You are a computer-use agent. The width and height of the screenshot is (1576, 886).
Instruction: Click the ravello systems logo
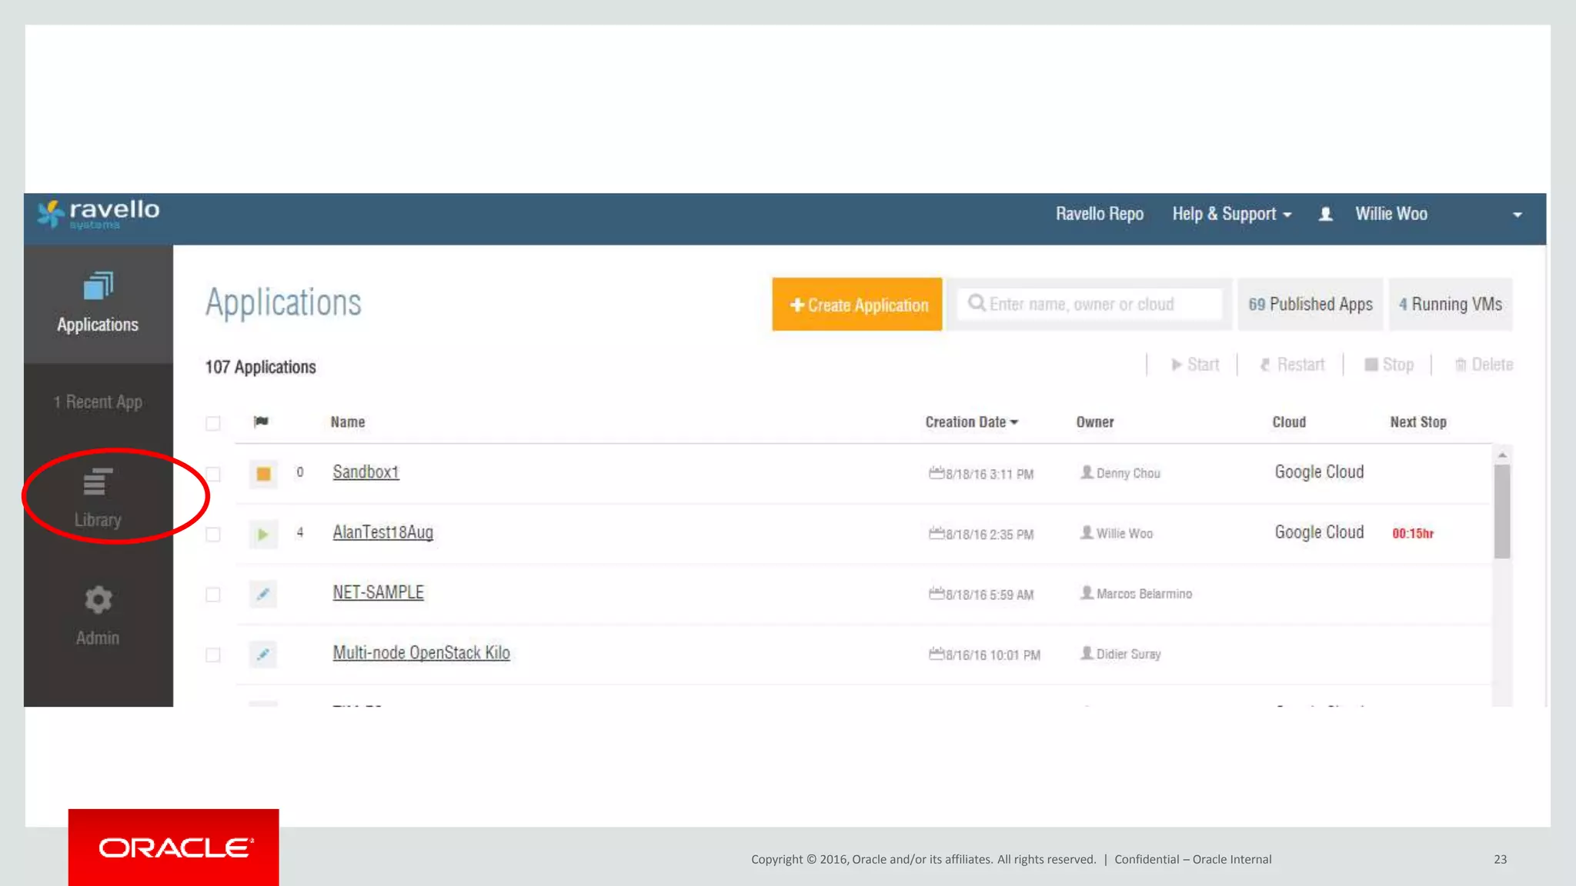coord(98,214)
